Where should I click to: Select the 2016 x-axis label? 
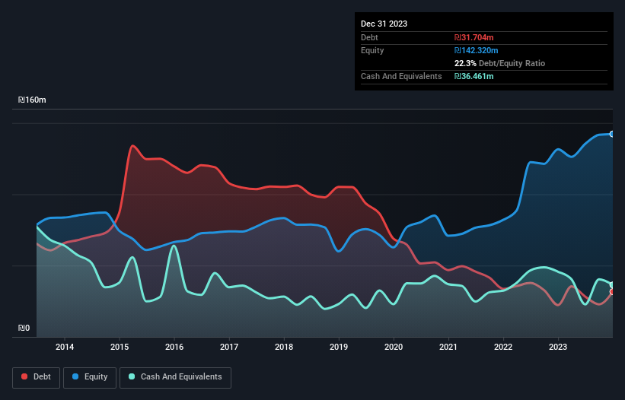tap(174, 347)
